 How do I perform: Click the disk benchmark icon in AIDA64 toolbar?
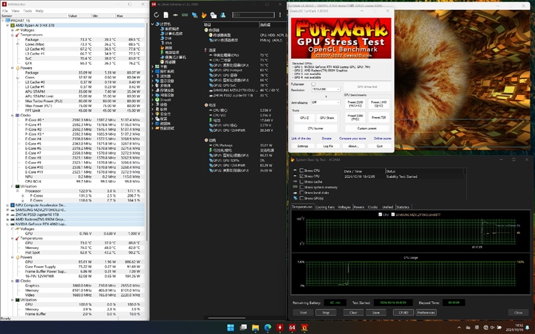(175, 15)
